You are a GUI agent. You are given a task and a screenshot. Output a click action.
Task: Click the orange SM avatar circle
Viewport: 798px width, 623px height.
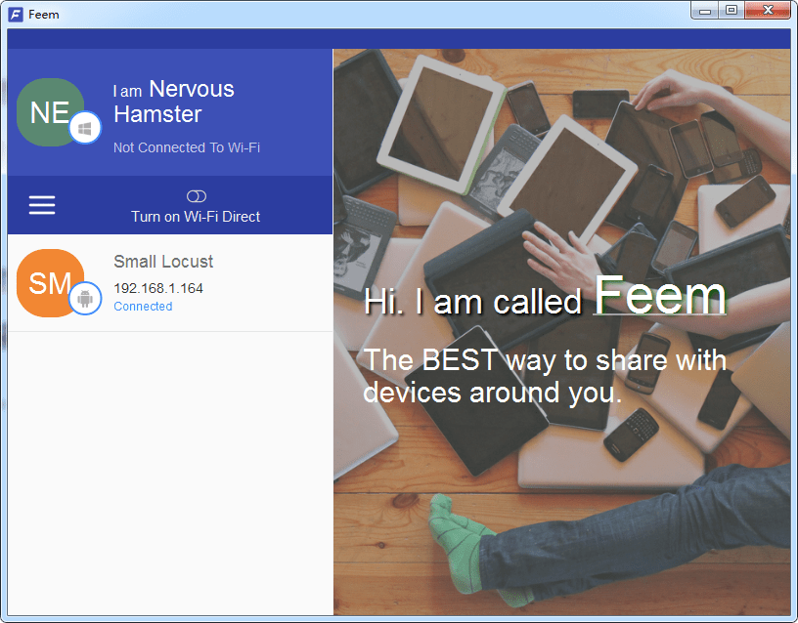pos(50,283)
